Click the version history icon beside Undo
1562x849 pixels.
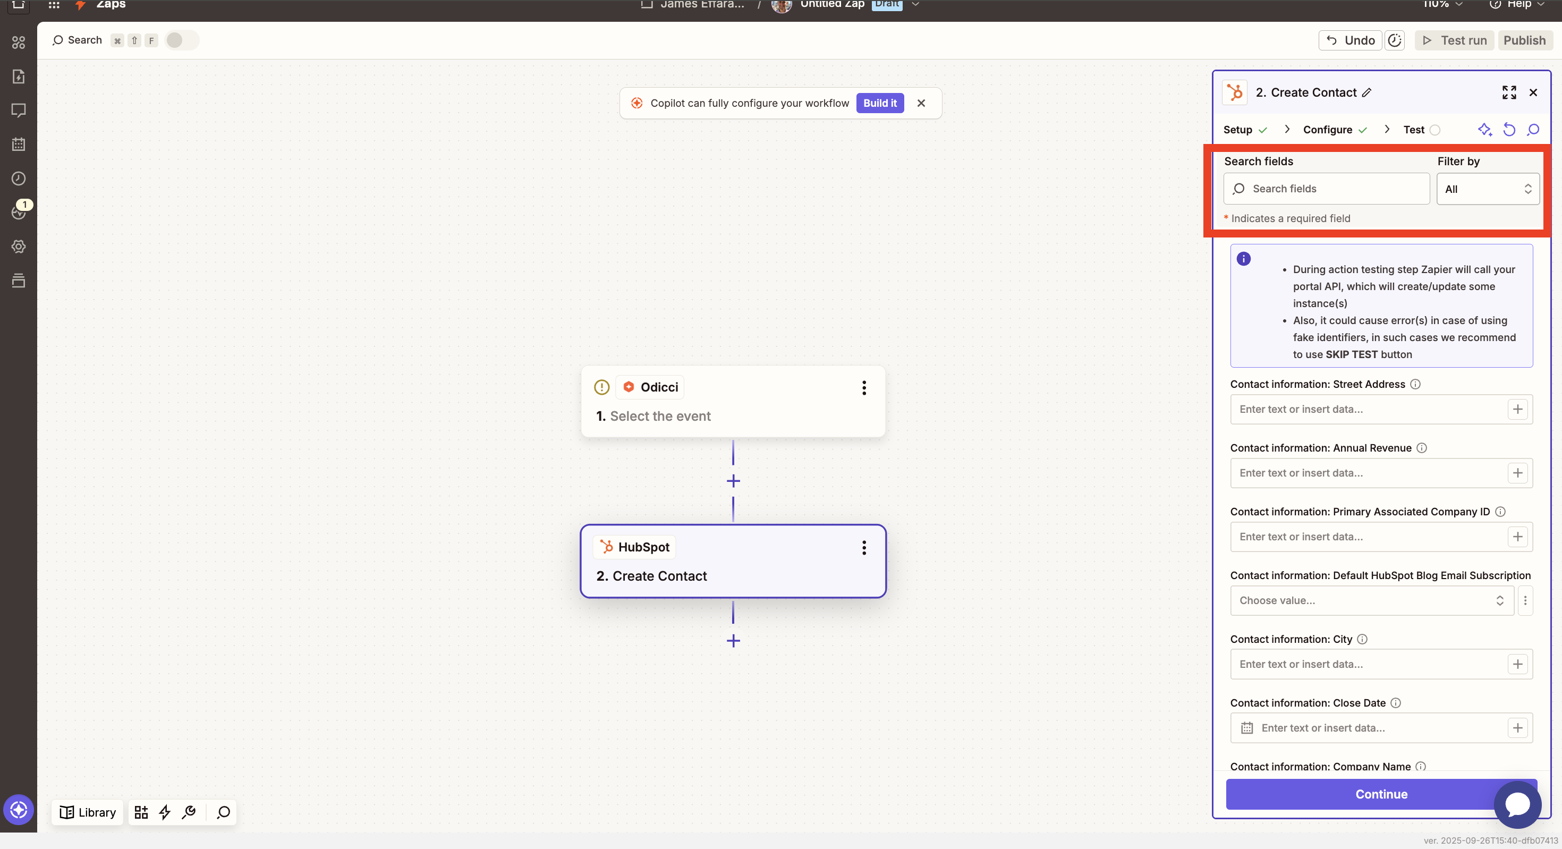(x=1395, y=40)
